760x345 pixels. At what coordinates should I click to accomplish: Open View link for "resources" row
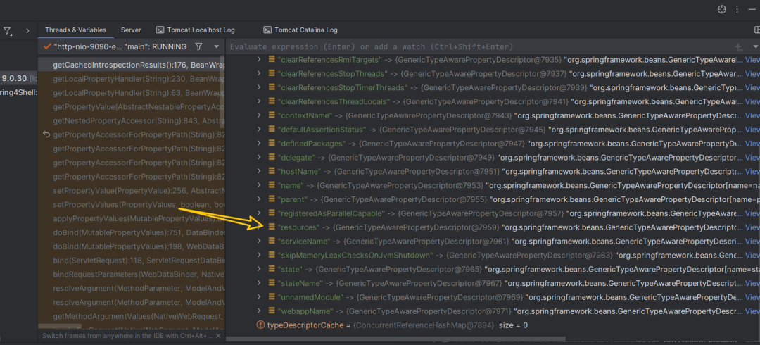(x=752, y=227)
